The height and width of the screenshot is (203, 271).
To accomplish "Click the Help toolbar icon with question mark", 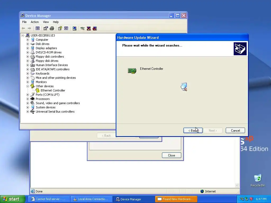I will click(x=60, y=28).
